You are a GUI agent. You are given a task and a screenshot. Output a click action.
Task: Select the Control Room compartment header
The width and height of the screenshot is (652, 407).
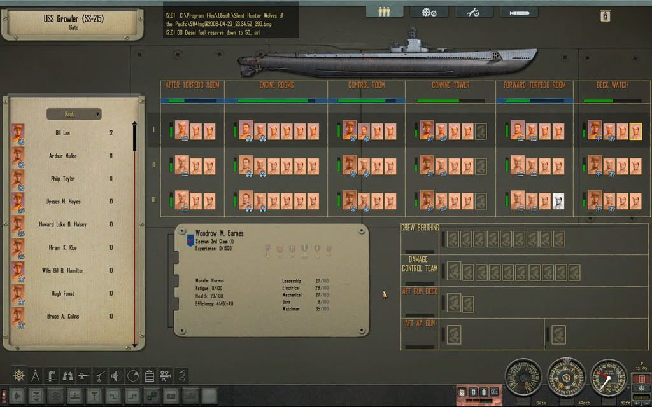[366, 85]
